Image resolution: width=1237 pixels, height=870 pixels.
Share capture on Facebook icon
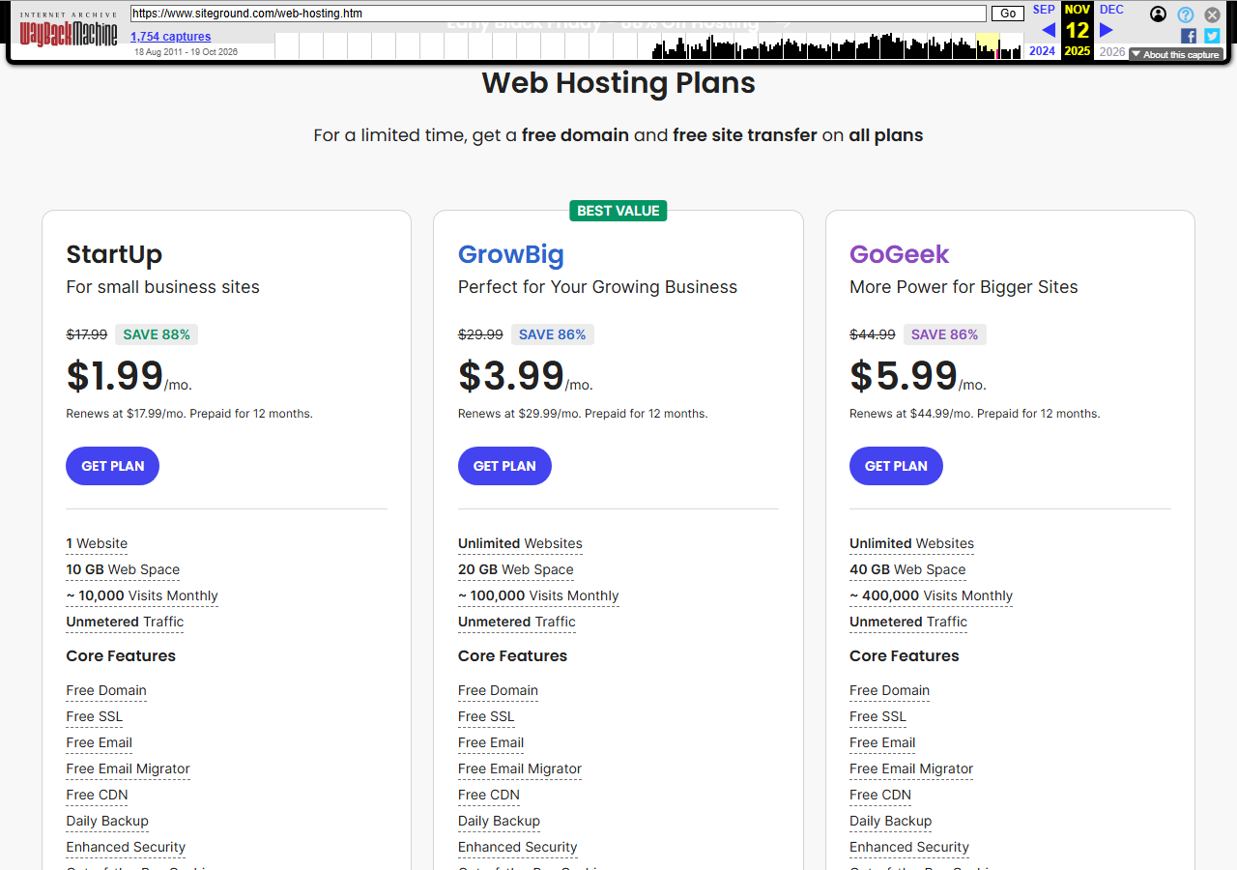point(1188,36)
